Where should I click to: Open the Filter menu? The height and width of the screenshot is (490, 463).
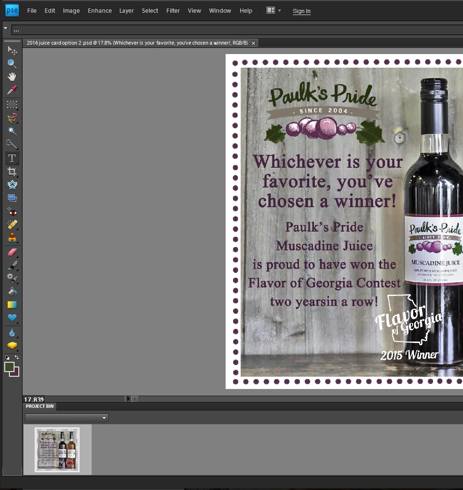click(173, 11)
